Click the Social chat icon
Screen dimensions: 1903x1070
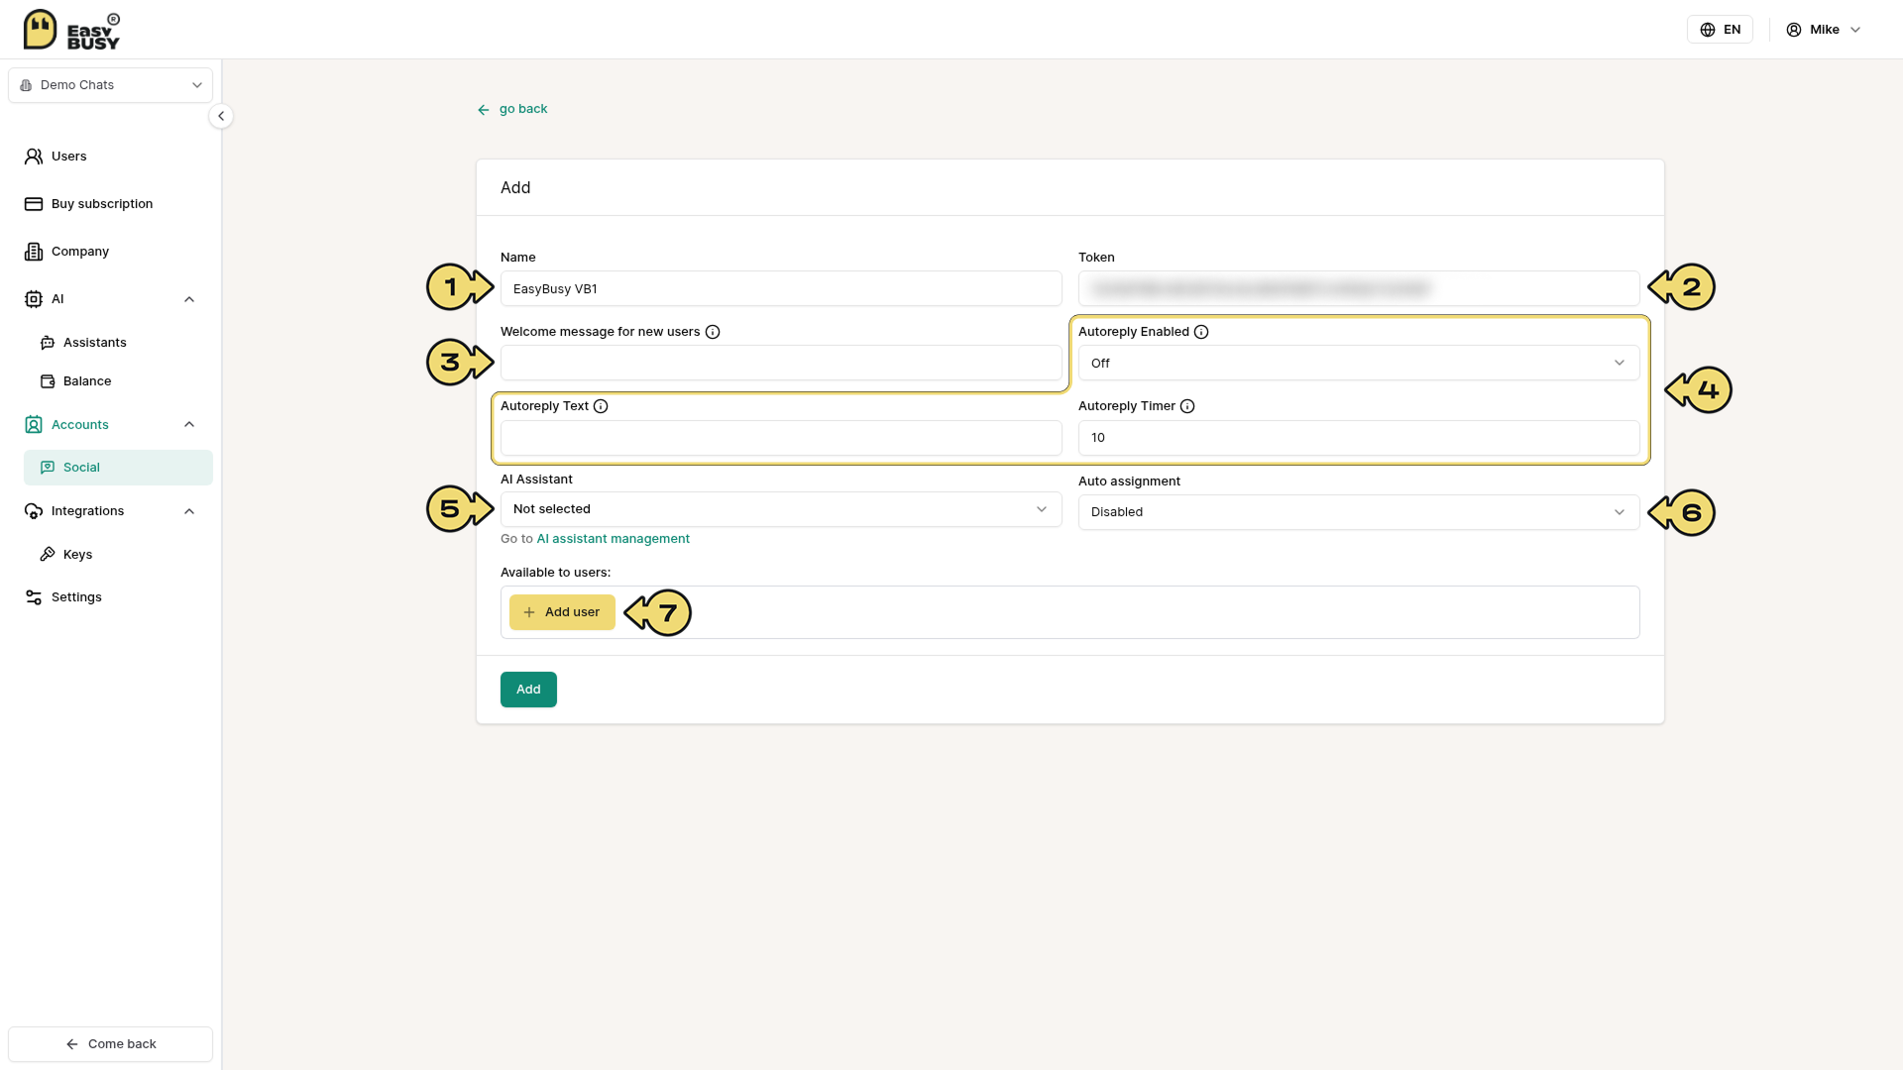pos(48,468)
